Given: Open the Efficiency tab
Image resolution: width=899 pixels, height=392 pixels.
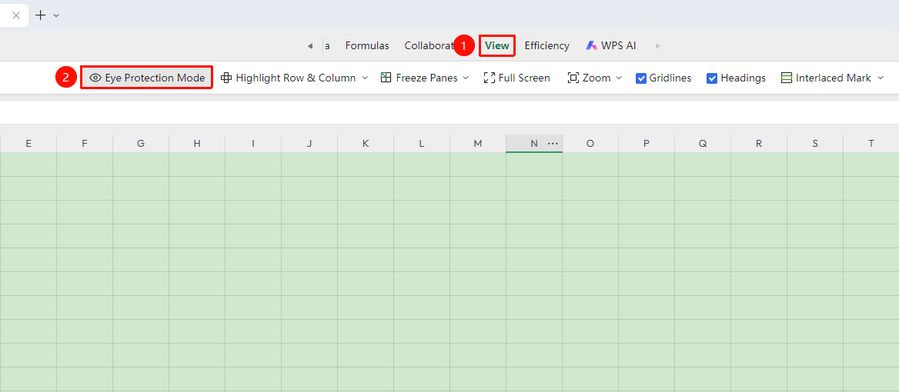Looking at the screenshot, I should 547,46.
